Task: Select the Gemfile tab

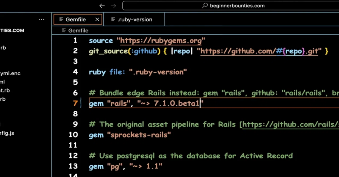Action: [78, 20]
